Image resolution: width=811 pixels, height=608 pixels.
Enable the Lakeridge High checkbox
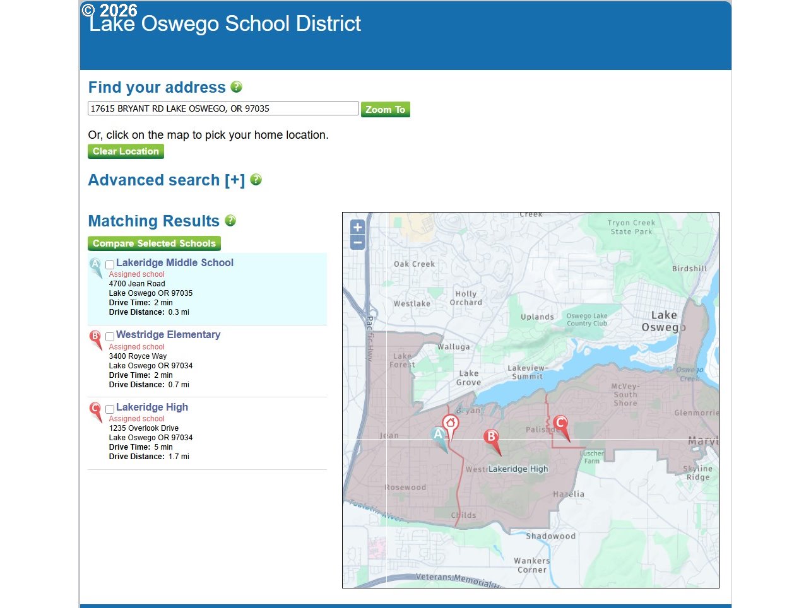[110, 409]
